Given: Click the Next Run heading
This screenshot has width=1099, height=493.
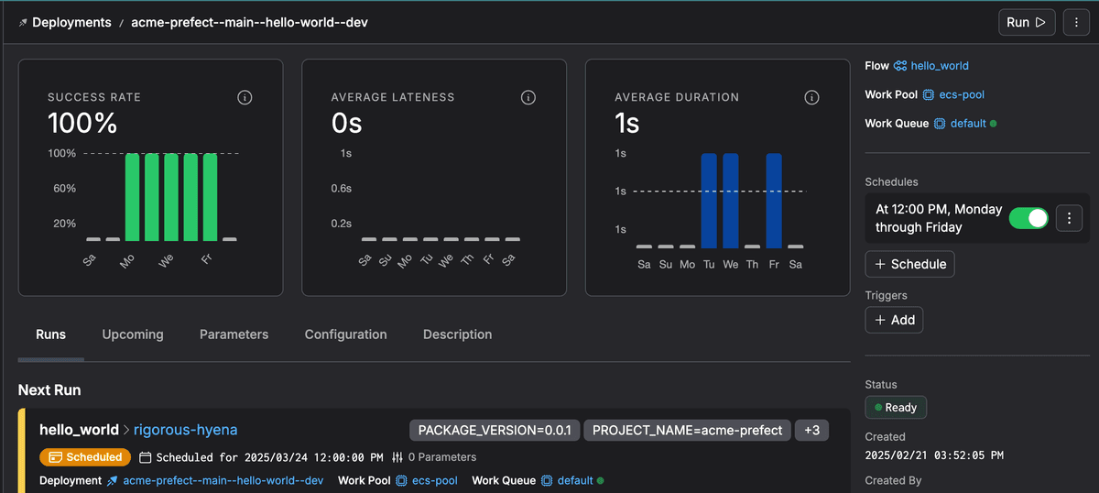Looking at the screenshot, I should coord(49,390).
